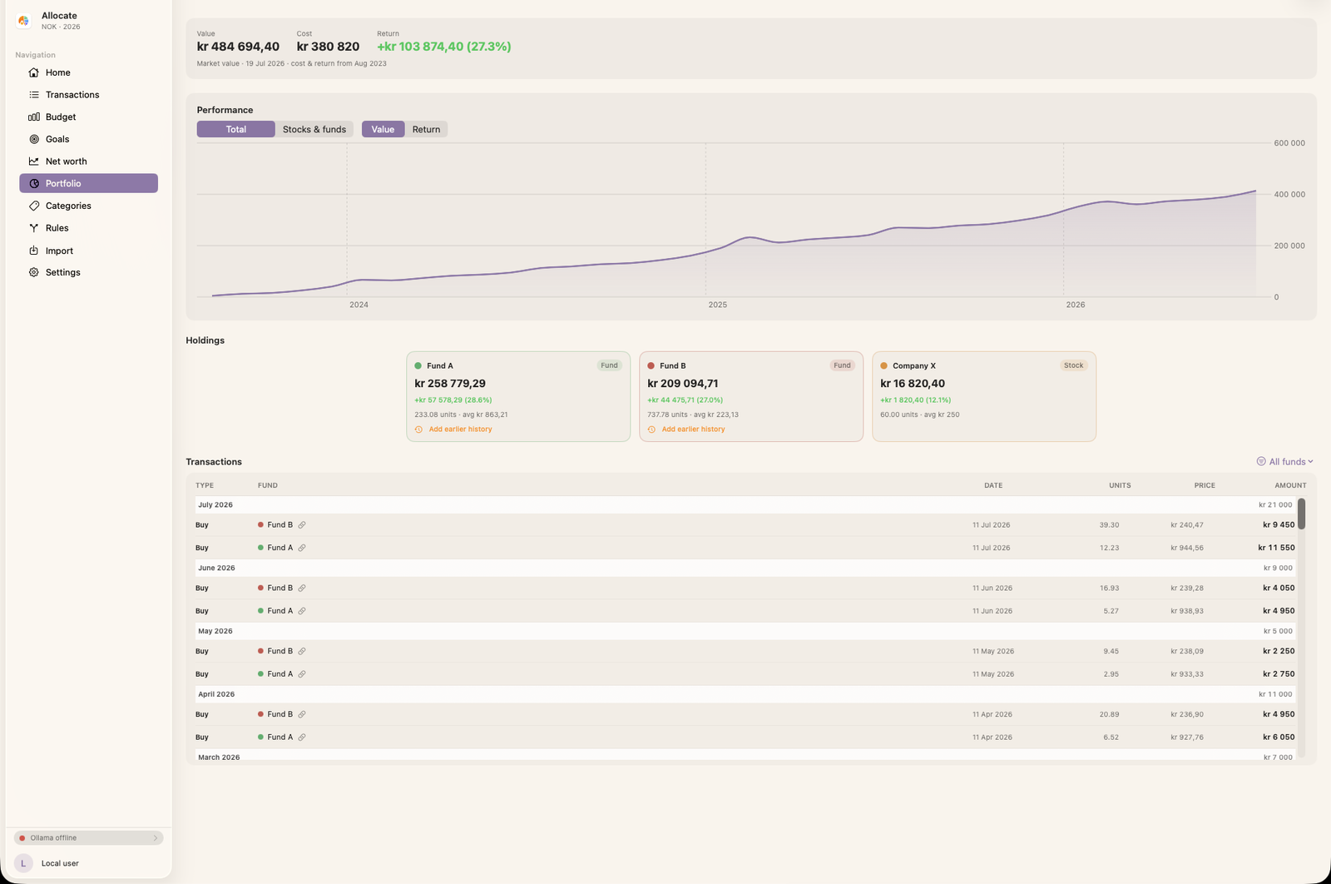Click the red Ollama offline status dot
The image size is (1331, 884).
pyautogui.click(x=22, y=838)
